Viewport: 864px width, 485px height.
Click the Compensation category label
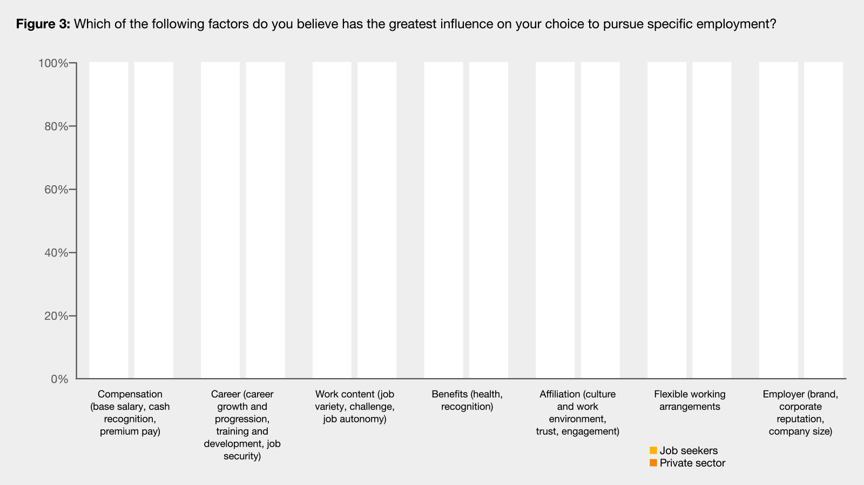(130, 413)
